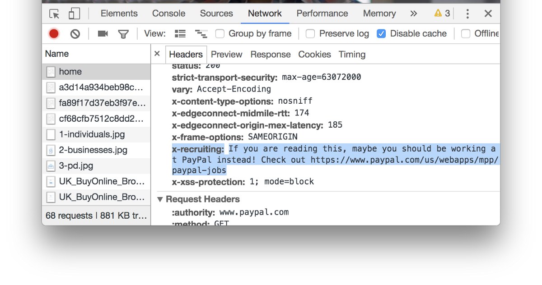This screenshot has height=285, width=542.
Task: Check the Preserve log checkbox
Action: coord(310,34)
